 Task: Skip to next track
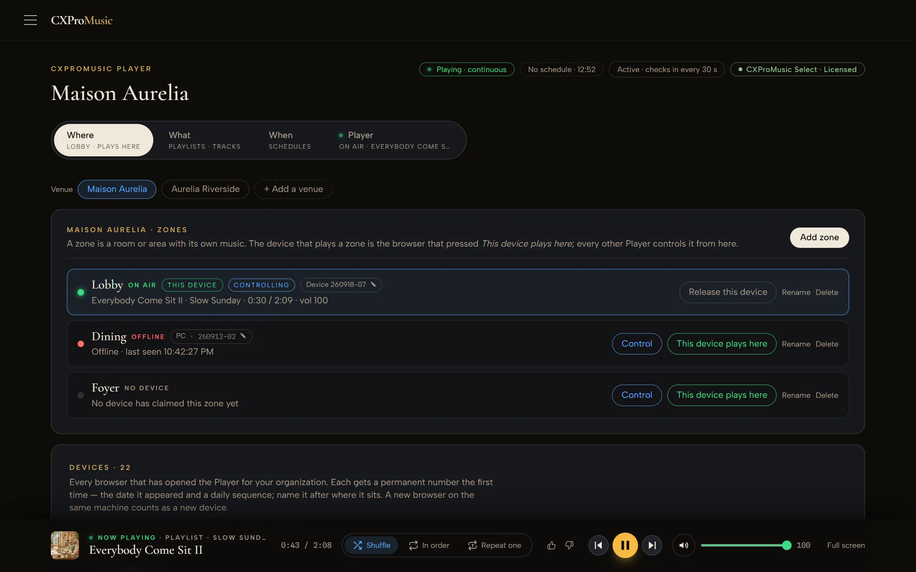tap(652, 545)
